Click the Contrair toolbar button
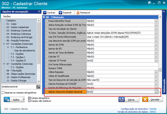 49,13
